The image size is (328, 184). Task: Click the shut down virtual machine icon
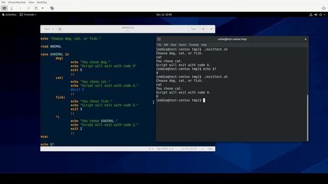[x=36, y=8]
